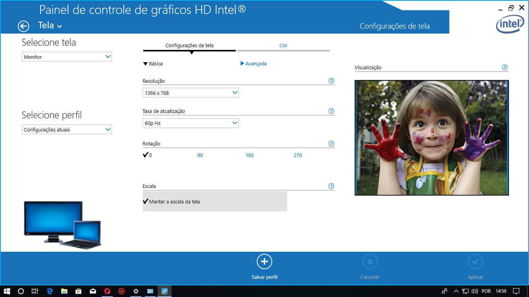This screenshot has height=297, width=529.
Task: Open the People icon in system tray
Action: click(x=445, y=291)
